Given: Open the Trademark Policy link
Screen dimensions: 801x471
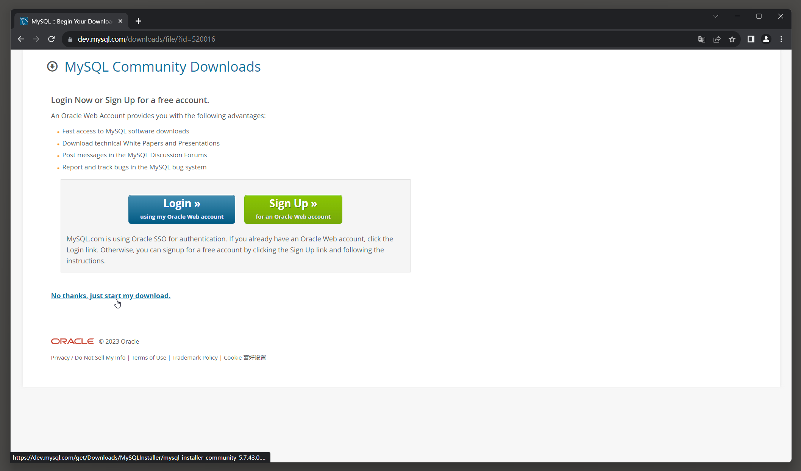Looking at the screenshot, I should (195, 358).
